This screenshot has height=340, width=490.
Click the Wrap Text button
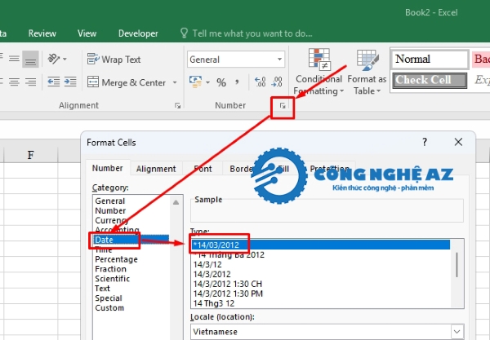click(114, 60)
